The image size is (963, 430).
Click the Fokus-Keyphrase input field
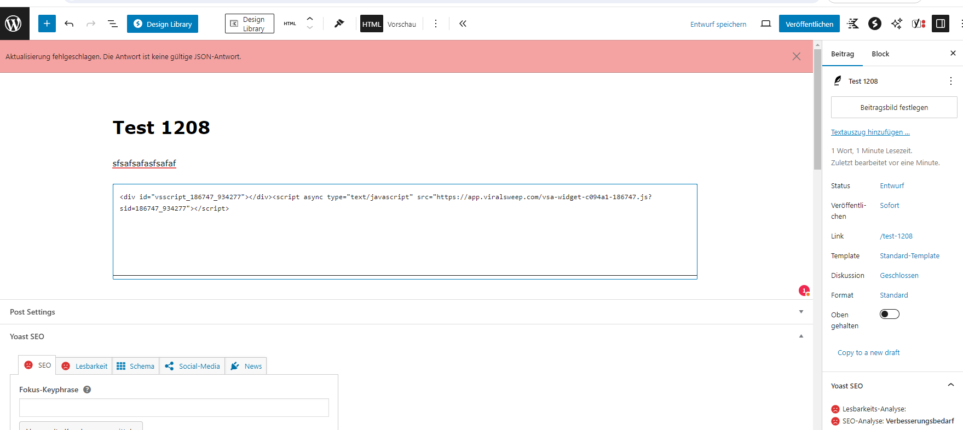(174, 408)
